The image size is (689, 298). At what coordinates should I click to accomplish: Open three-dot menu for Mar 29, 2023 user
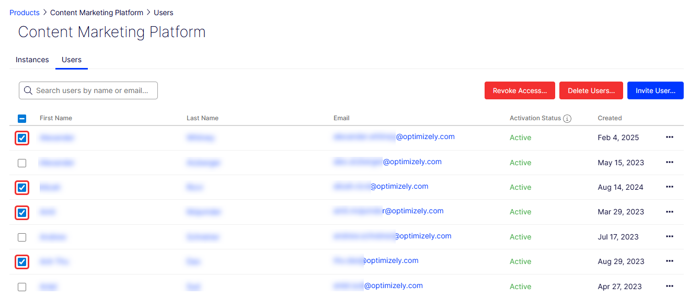[669, 212]
